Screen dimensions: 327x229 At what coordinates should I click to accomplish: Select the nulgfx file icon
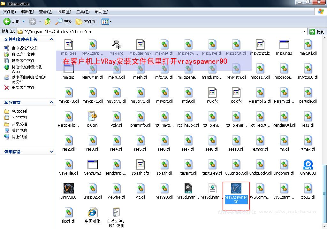[x=212, y=92]
